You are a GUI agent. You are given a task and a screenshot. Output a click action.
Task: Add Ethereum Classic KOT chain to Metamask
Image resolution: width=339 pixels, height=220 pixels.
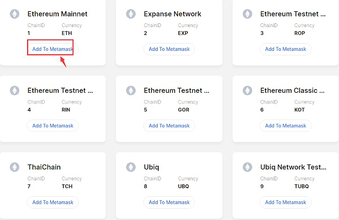[285, 126]
